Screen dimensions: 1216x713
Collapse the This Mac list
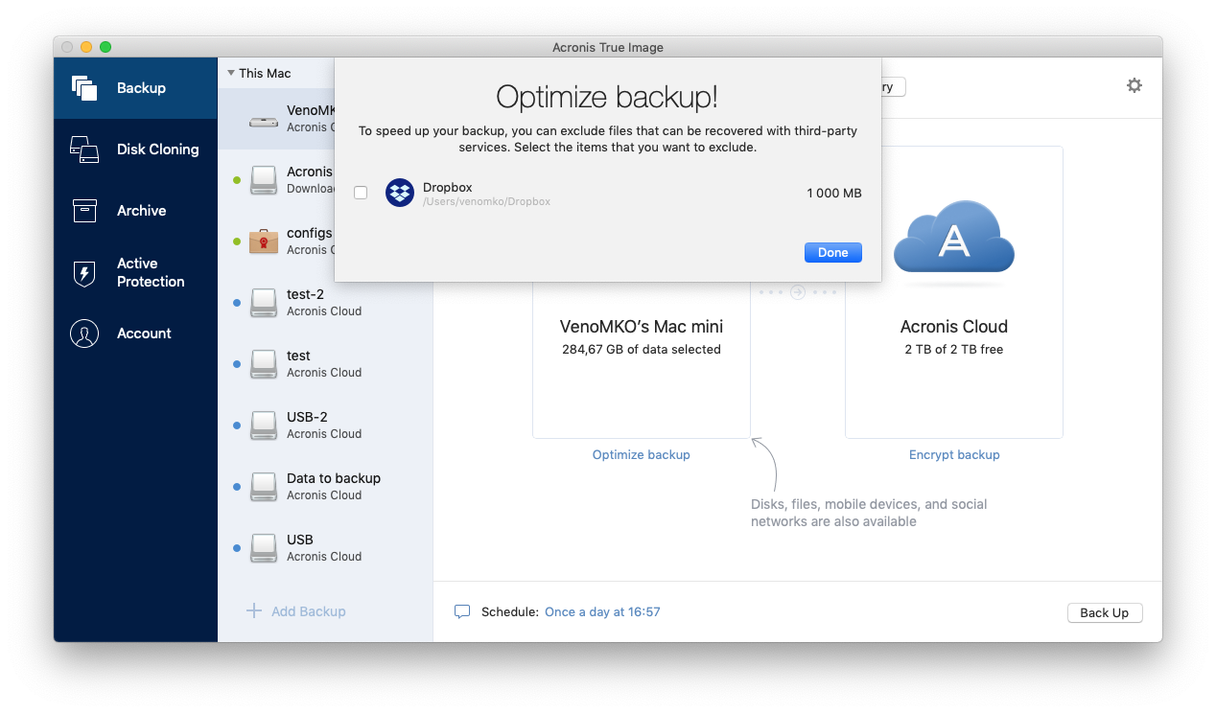coord(231,73)
